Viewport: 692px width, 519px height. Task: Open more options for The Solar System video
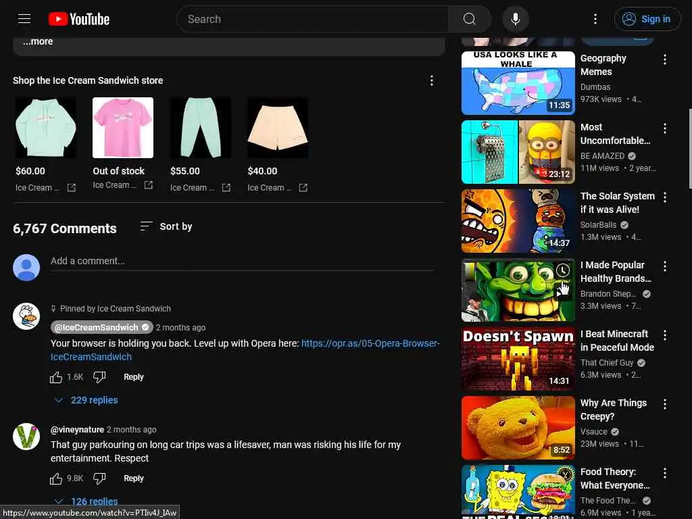665,197
